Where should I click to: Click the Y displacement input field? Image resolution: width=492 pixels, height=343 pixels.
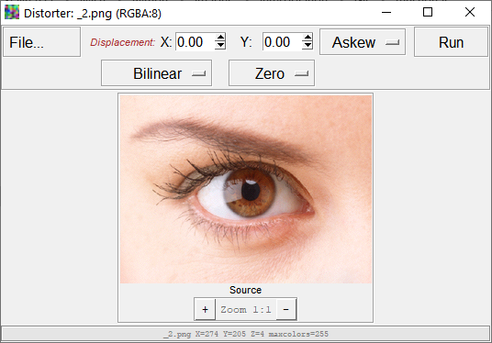coord(282,41)
